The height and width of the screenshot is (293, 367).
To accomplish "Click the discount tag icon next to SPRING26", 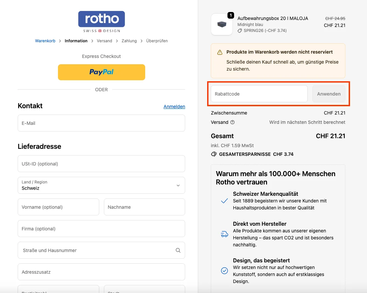I will (x=240, y=30).
